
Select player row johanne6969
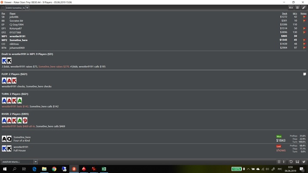pyautogui.click(x=154, y=47)
